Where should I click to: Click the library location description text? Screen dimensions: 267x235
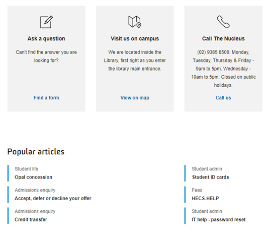[135, 61]
